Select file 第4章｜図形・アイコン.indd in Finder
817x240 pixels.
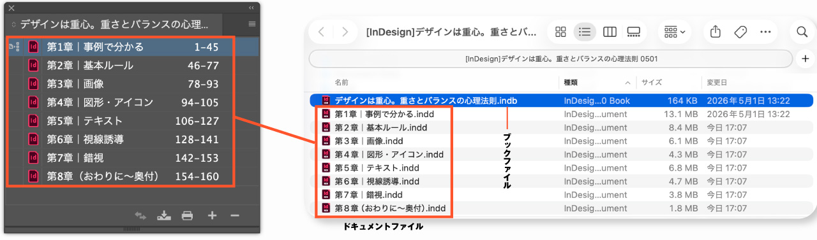[561, 154]
